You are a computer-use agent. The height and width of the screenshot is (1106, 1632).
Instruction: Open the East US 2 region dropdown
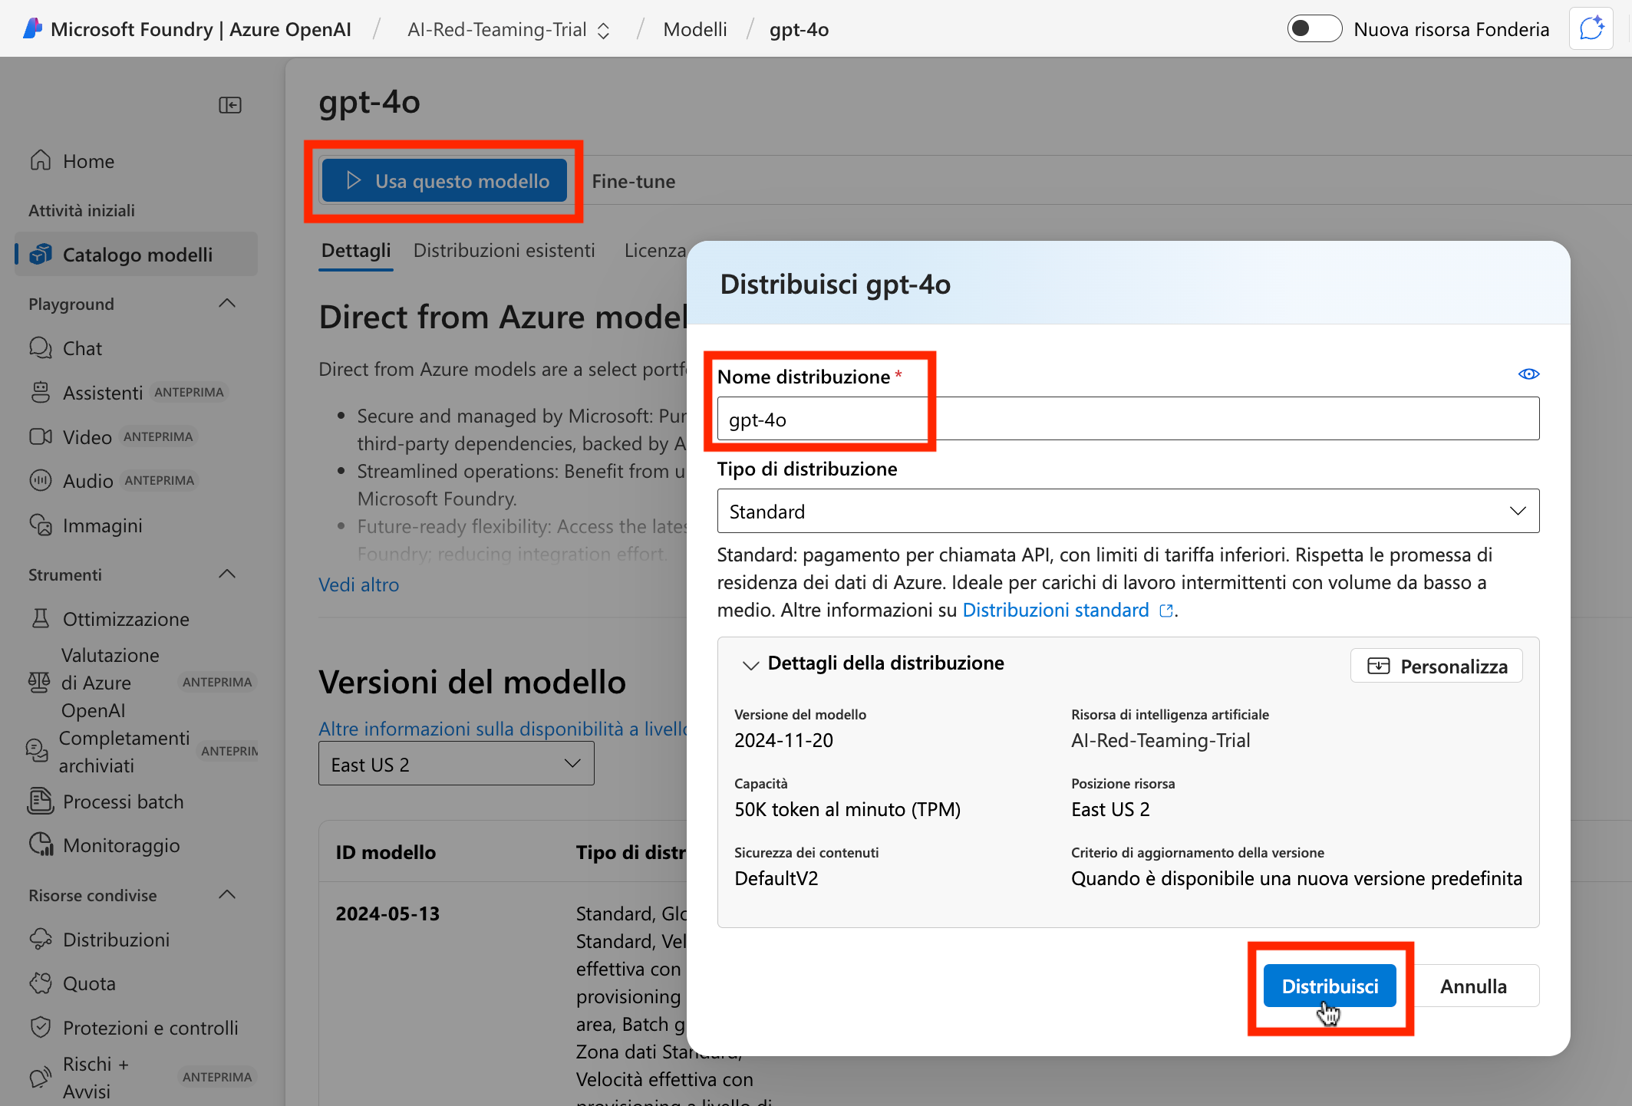[x=456, y=764]
